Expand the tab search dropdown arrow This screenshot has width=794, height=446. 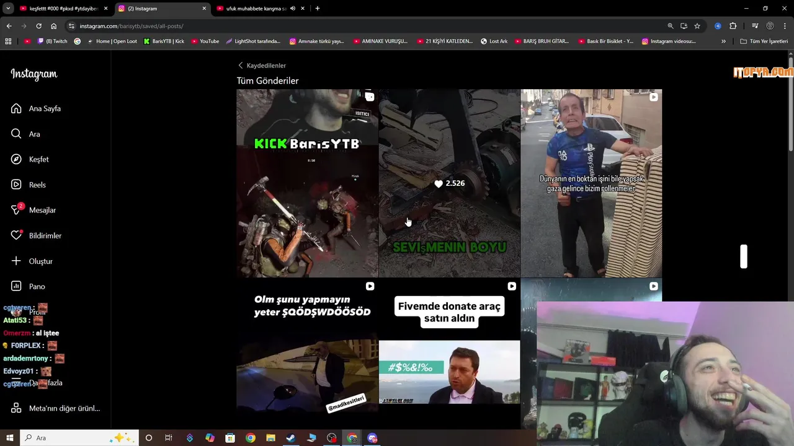tap(8, 9)
